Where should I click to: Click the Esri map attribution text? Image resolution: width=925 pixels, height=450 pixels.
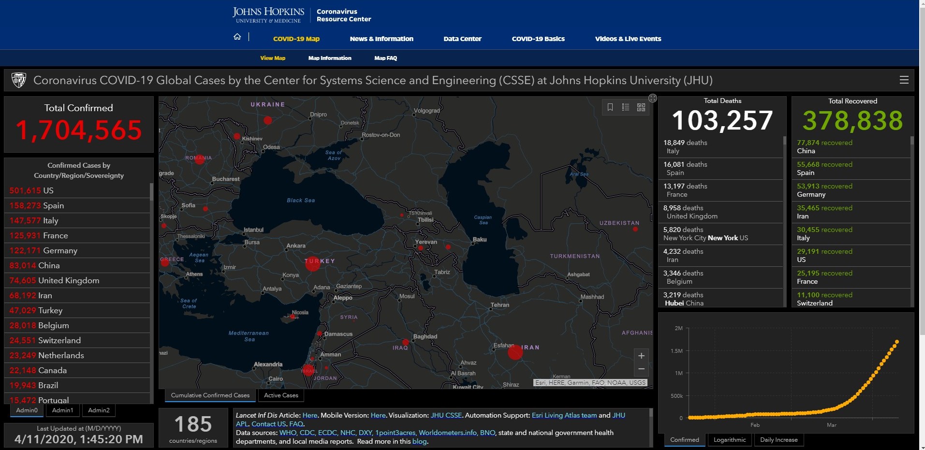(x=590, y=382)
